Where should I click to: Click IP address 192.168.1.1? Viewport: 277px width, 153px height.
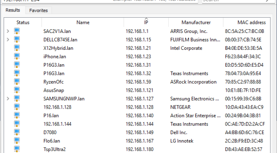137,31
